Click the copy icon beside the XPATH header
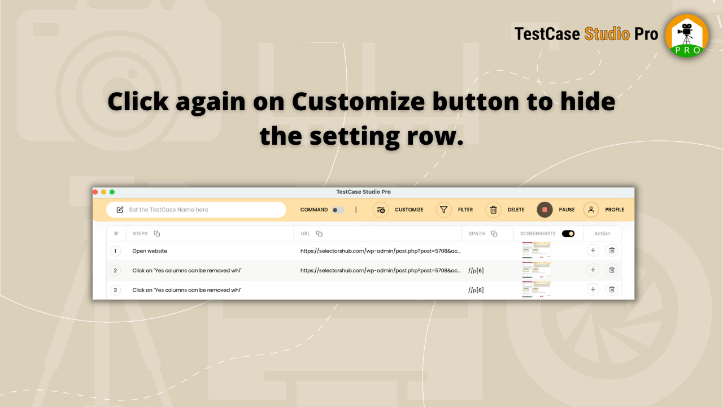723x407 pixels. [x=494, y=233]
